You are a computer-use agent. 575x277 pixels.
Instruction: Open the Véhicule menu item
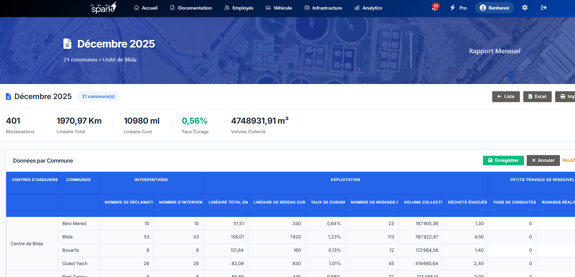coord(279,8)
